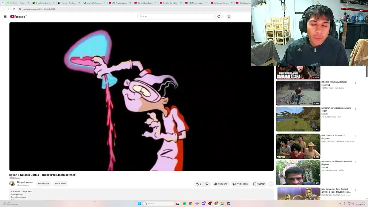Open Discord from the taskbar

pyautogui.click(x=203, y=204)
